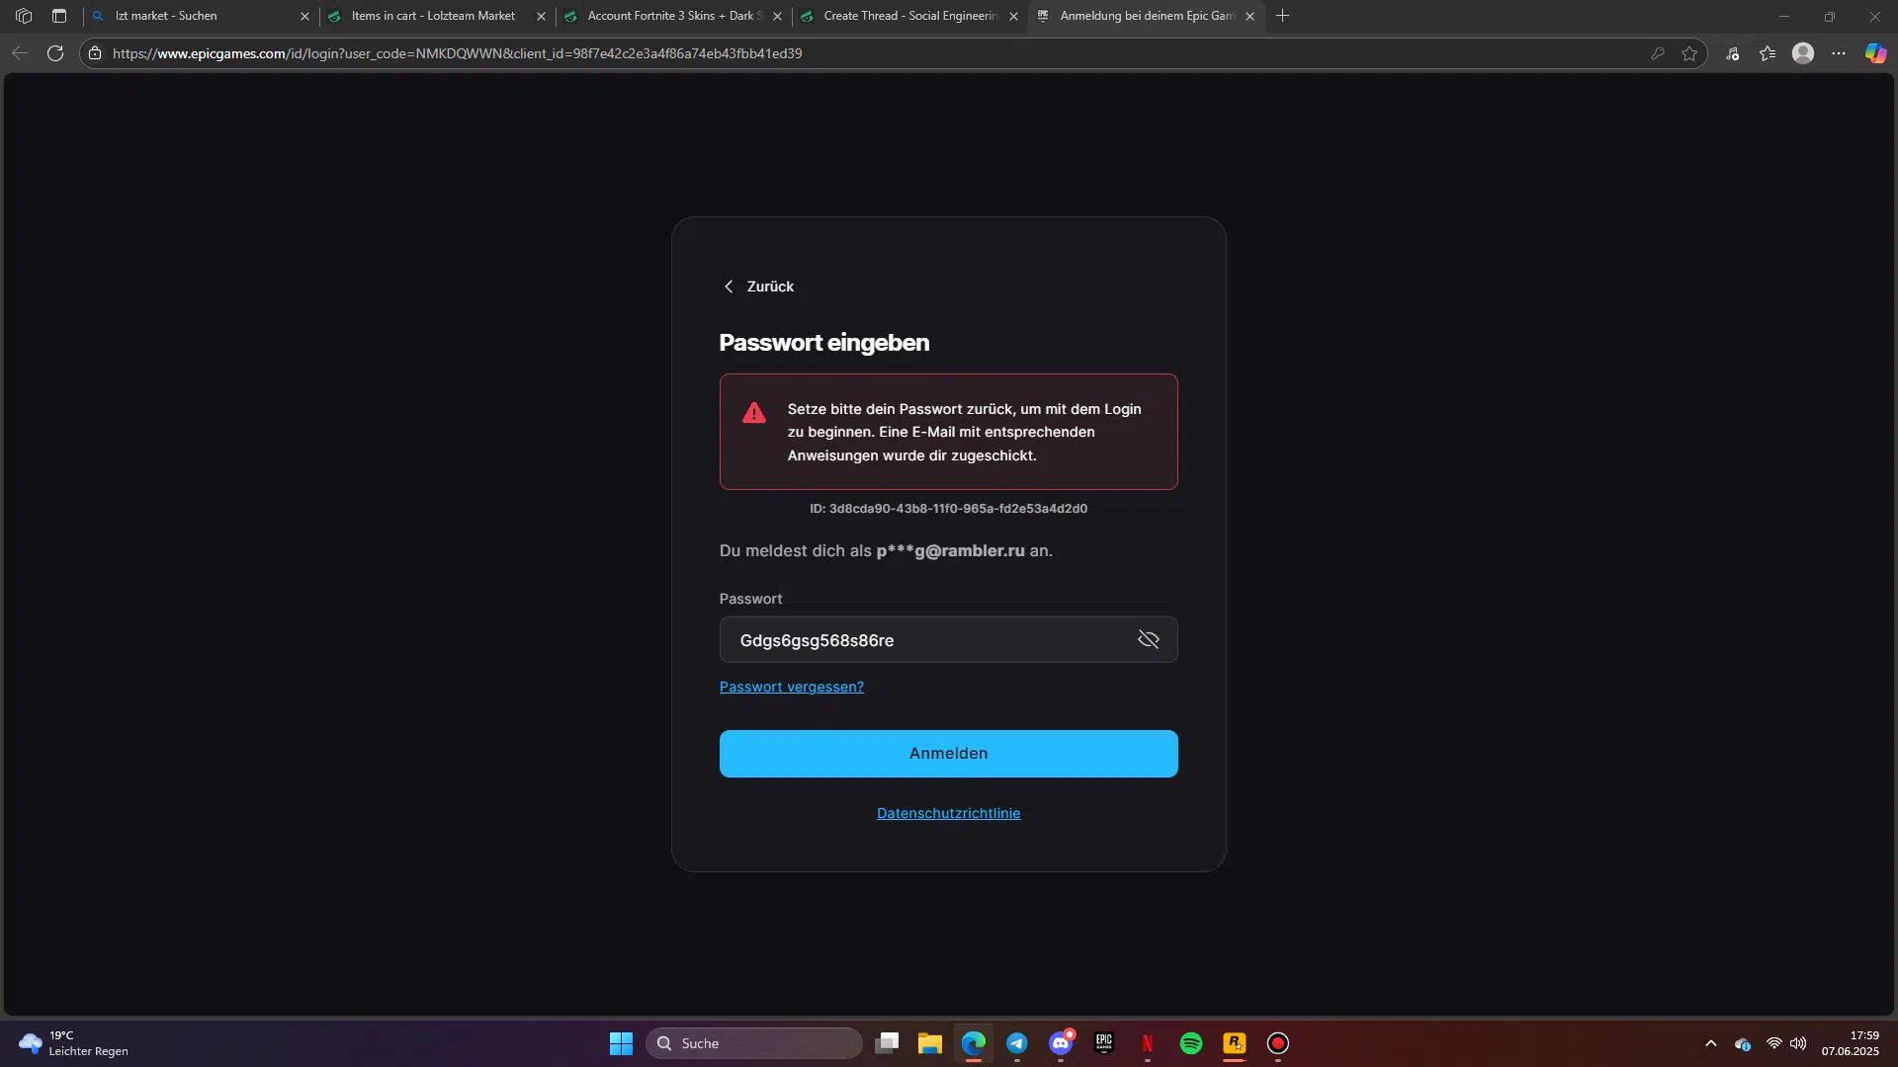Select the error ID text
This screenshot has height=1067, width=1898.
point(948,509)
